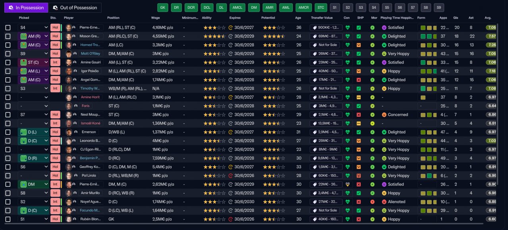Click the sharpness icon in Geoffrey Kondogbia's row
The image size is (508, 230).
359,167
